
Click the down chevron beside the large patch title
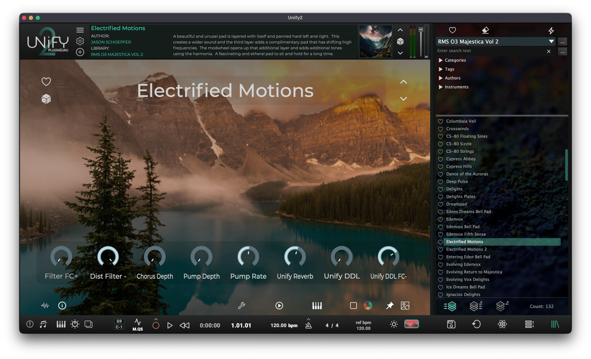pos(403,99)
